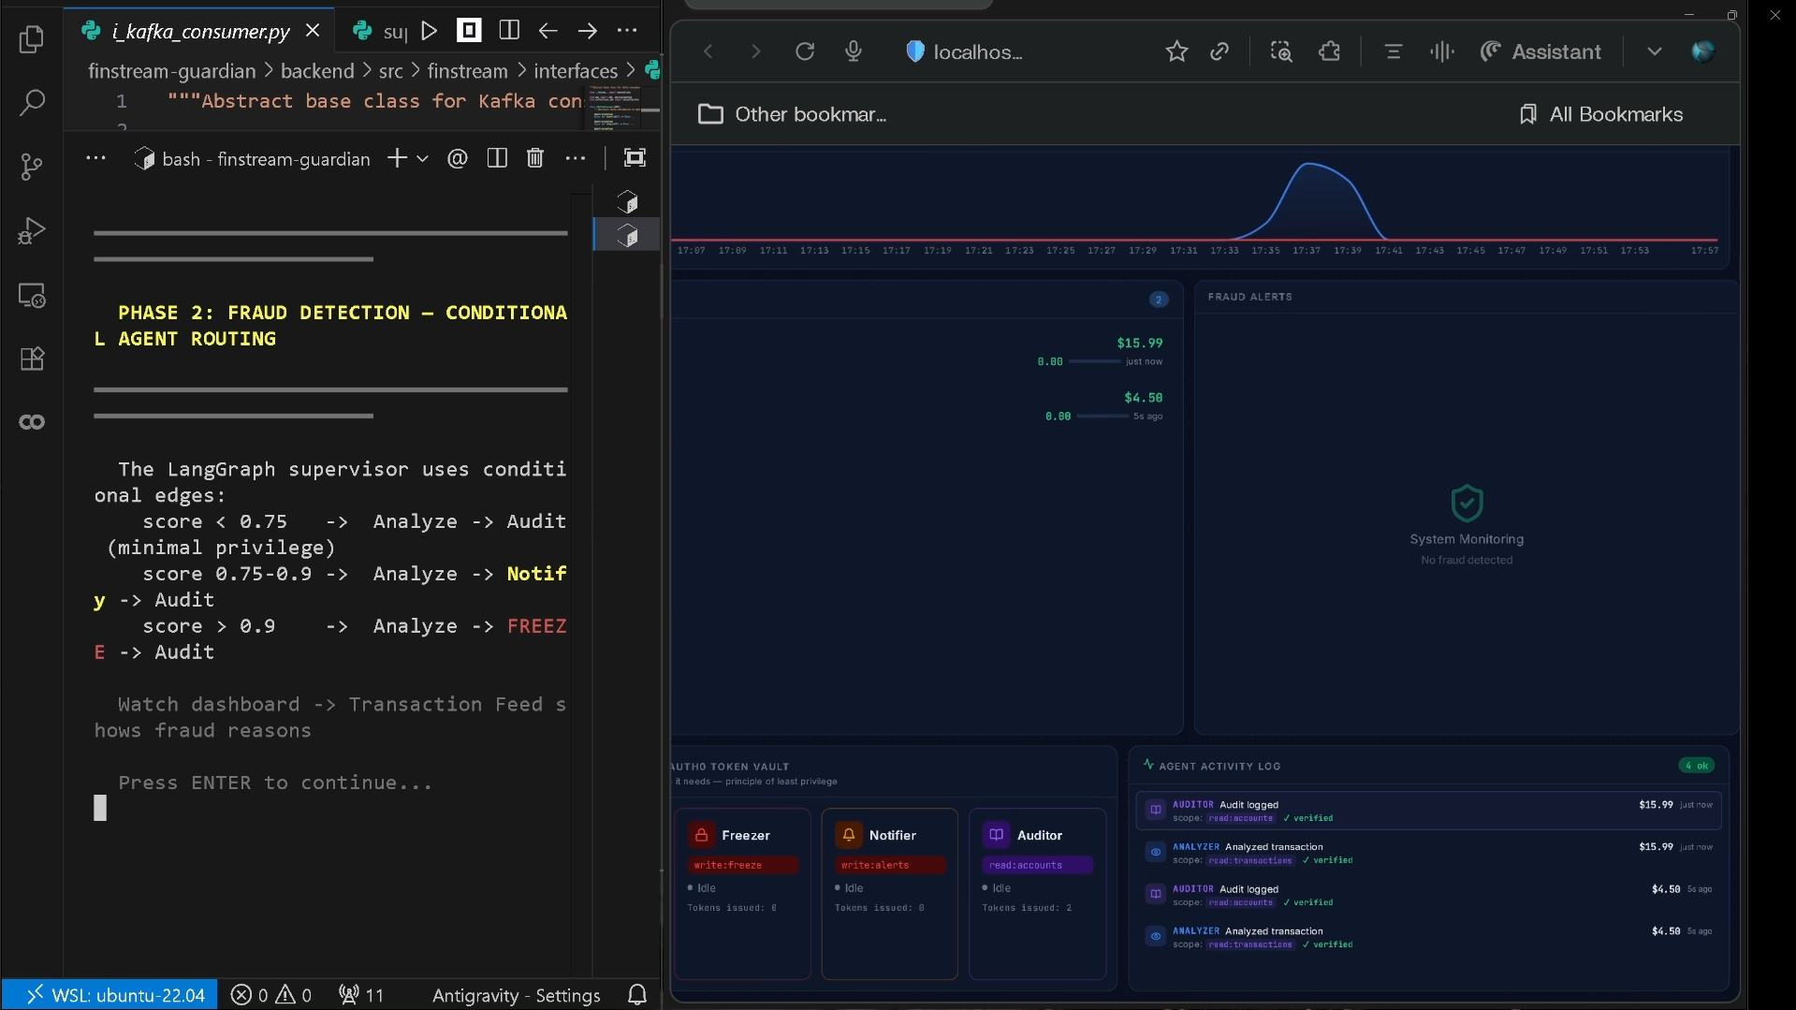Toggle notifications bell in status bar
Screen dimensions: 1796x1010
[637, 994]
